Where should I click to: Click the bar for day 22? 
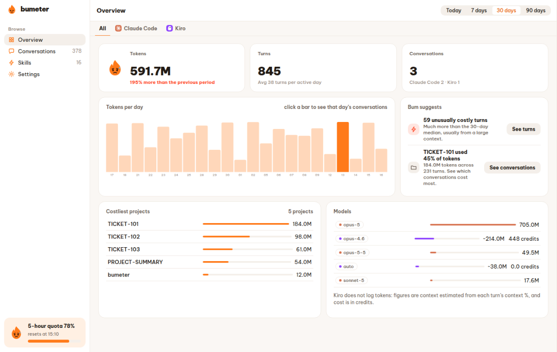pos(150,160)
